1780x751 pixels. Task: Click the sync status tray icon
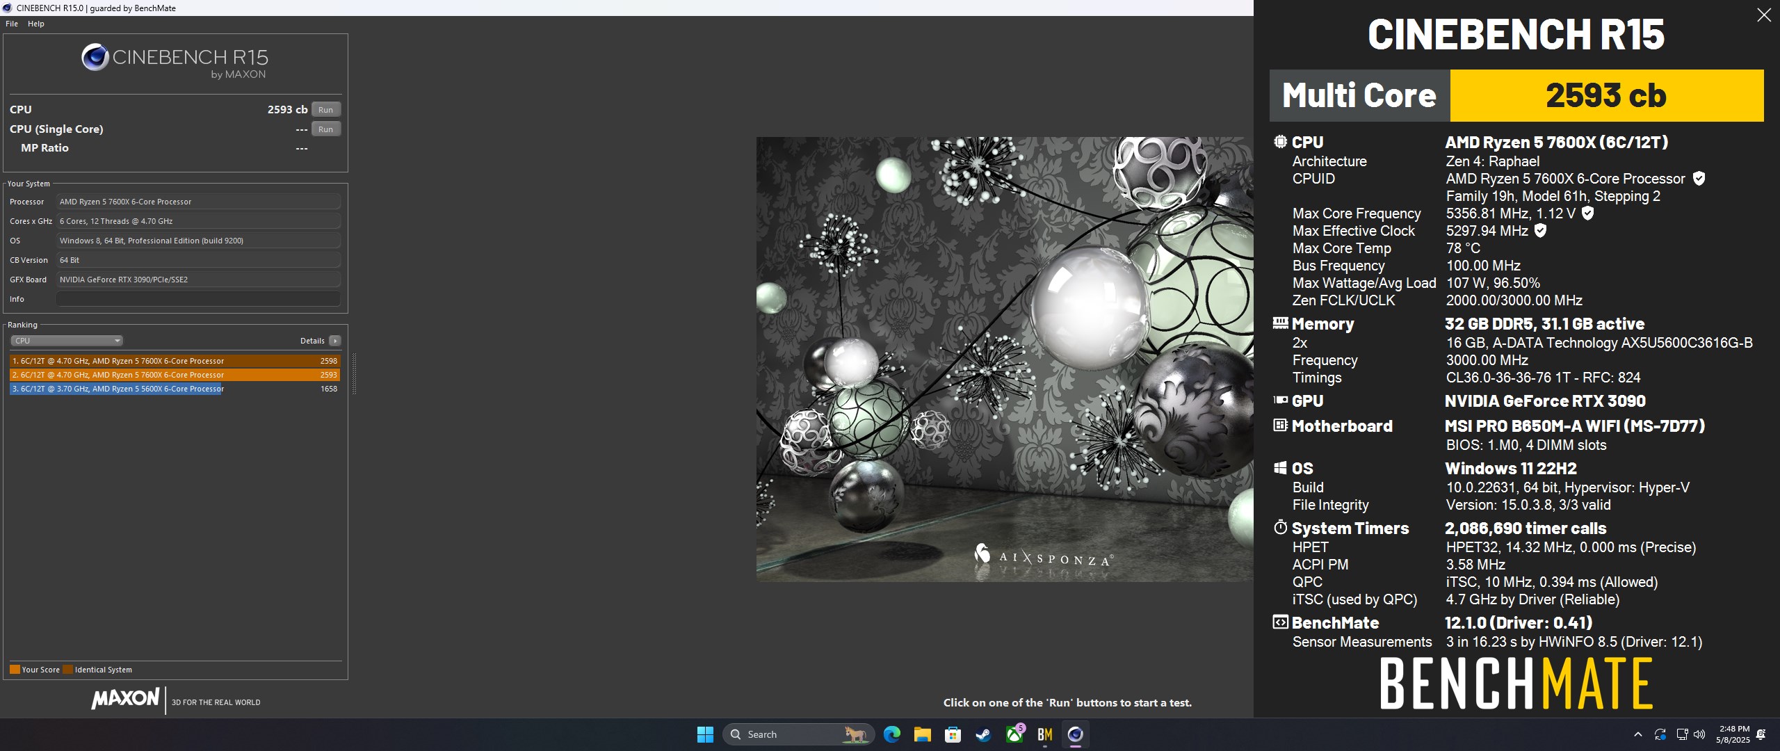coord(1660,734)
